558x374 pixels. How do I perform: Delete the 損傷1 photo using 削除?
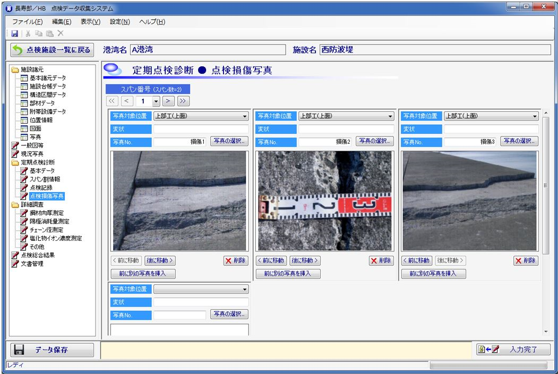tap(236, 260)
